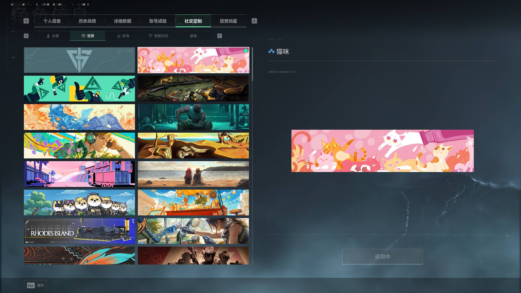Viewport: 521px width, 293px height.
Task: Click the banner list scrollbar
Action: coord(252,64)
